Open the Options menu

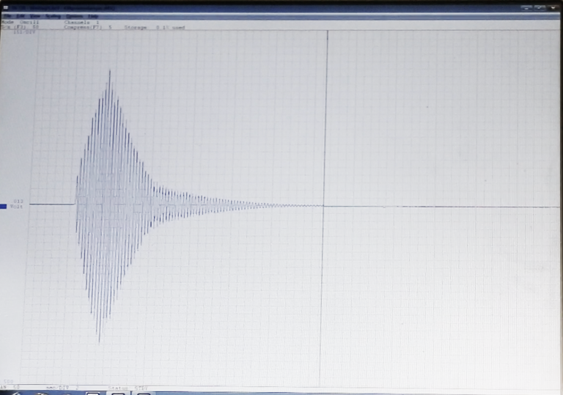(x=74, y=16)
